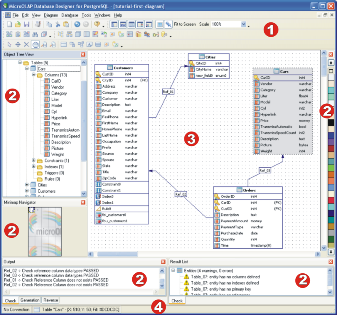Click the Fit to Screen magnifier icon
Viewport: 337px width, 315px height.
click(x=168, y=24)
